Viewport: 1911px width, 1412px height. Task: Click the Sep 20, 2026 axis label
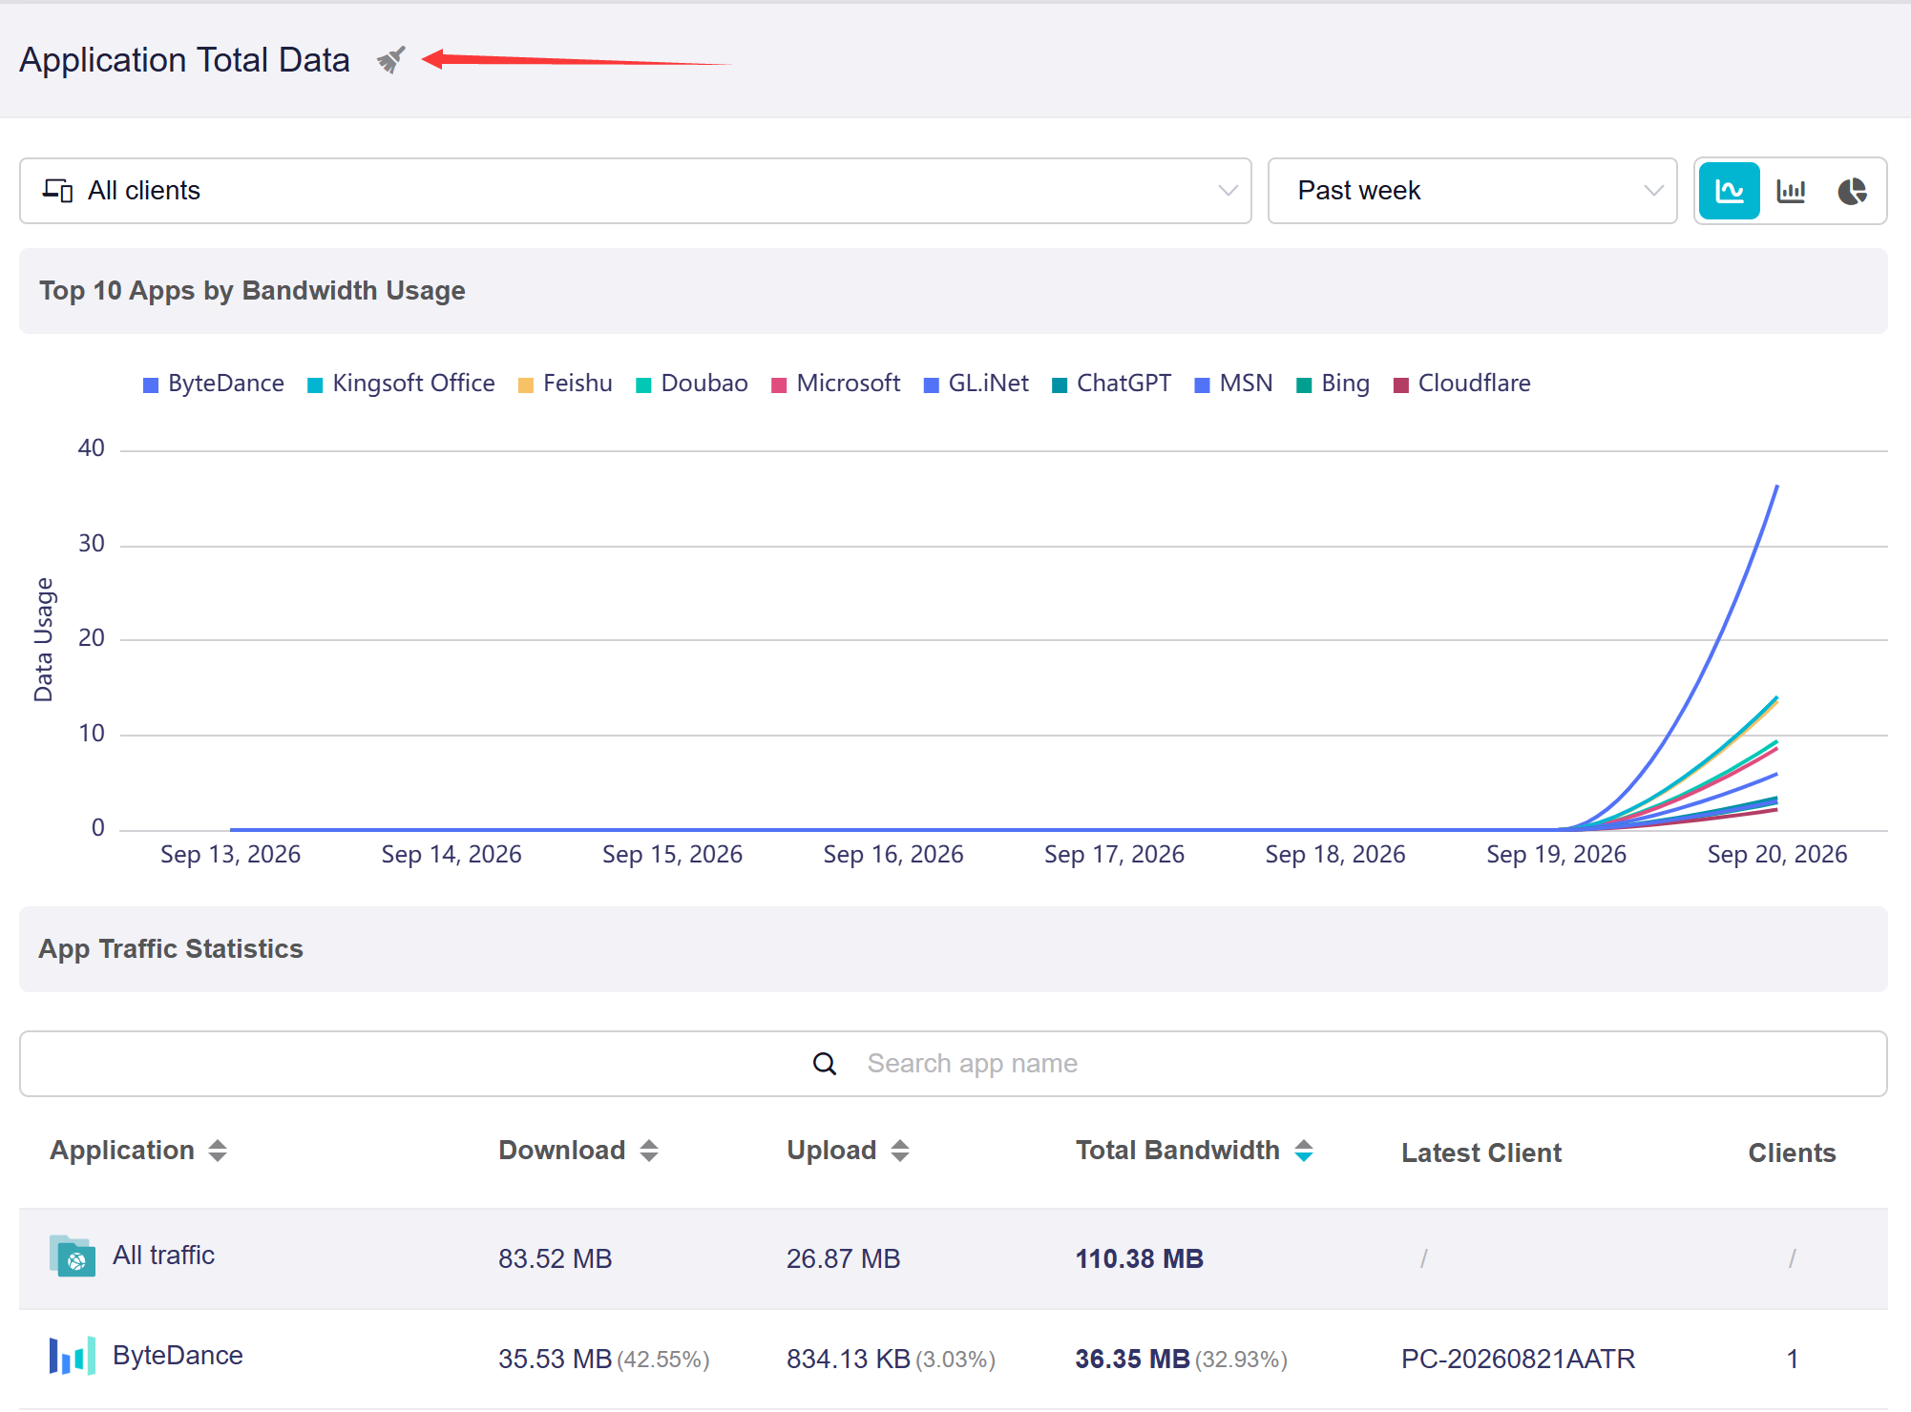[1776, 854]
